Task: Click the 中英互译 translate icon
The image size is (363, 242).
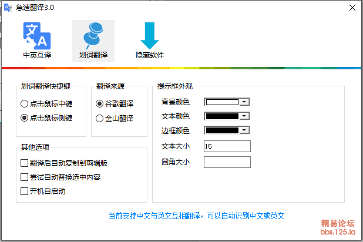Action: [x=37, y=35]
